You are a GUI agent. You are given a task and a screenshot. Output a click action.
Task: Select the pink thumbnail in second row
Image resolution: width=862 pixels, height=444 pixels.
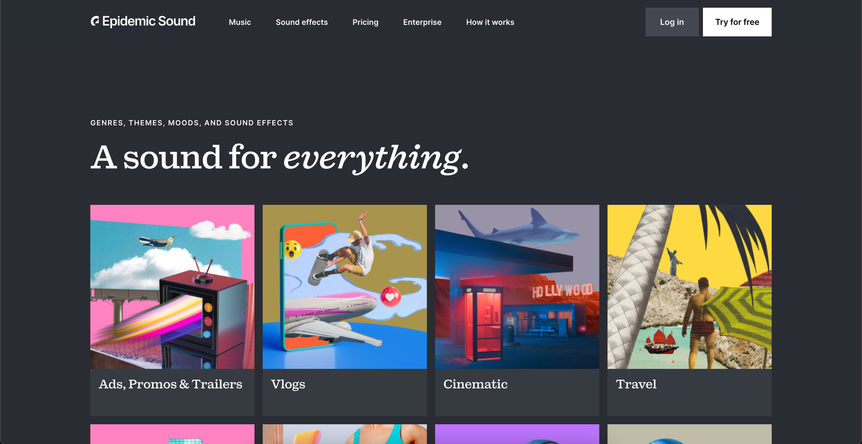point(172,434)
